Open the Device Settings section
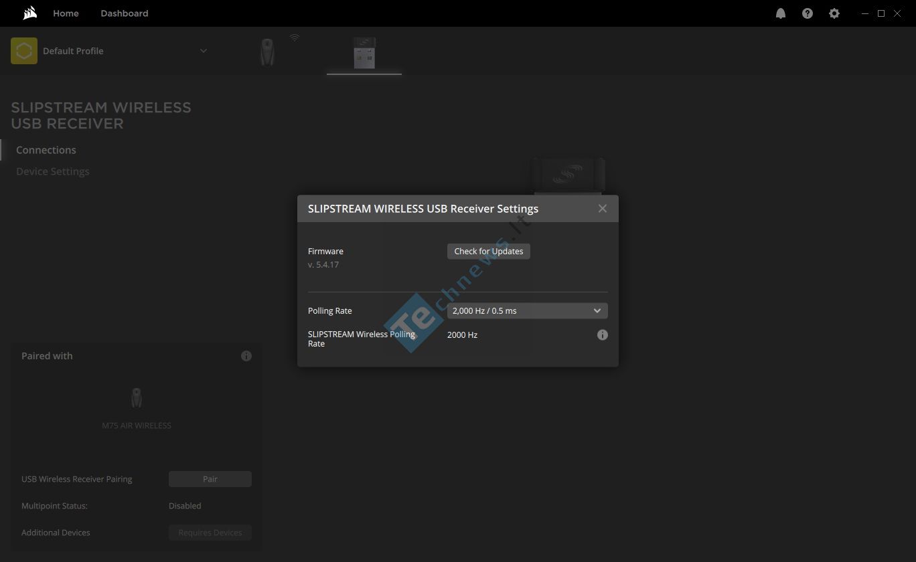The height and width of the screenshot is (562, 916). coord(53,171)
